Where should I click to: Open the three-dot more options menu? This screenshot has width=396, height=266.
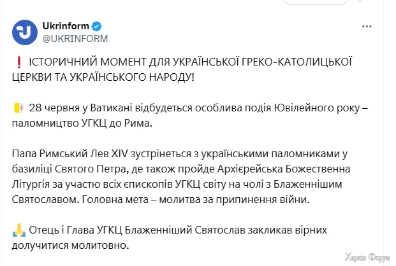367,27
